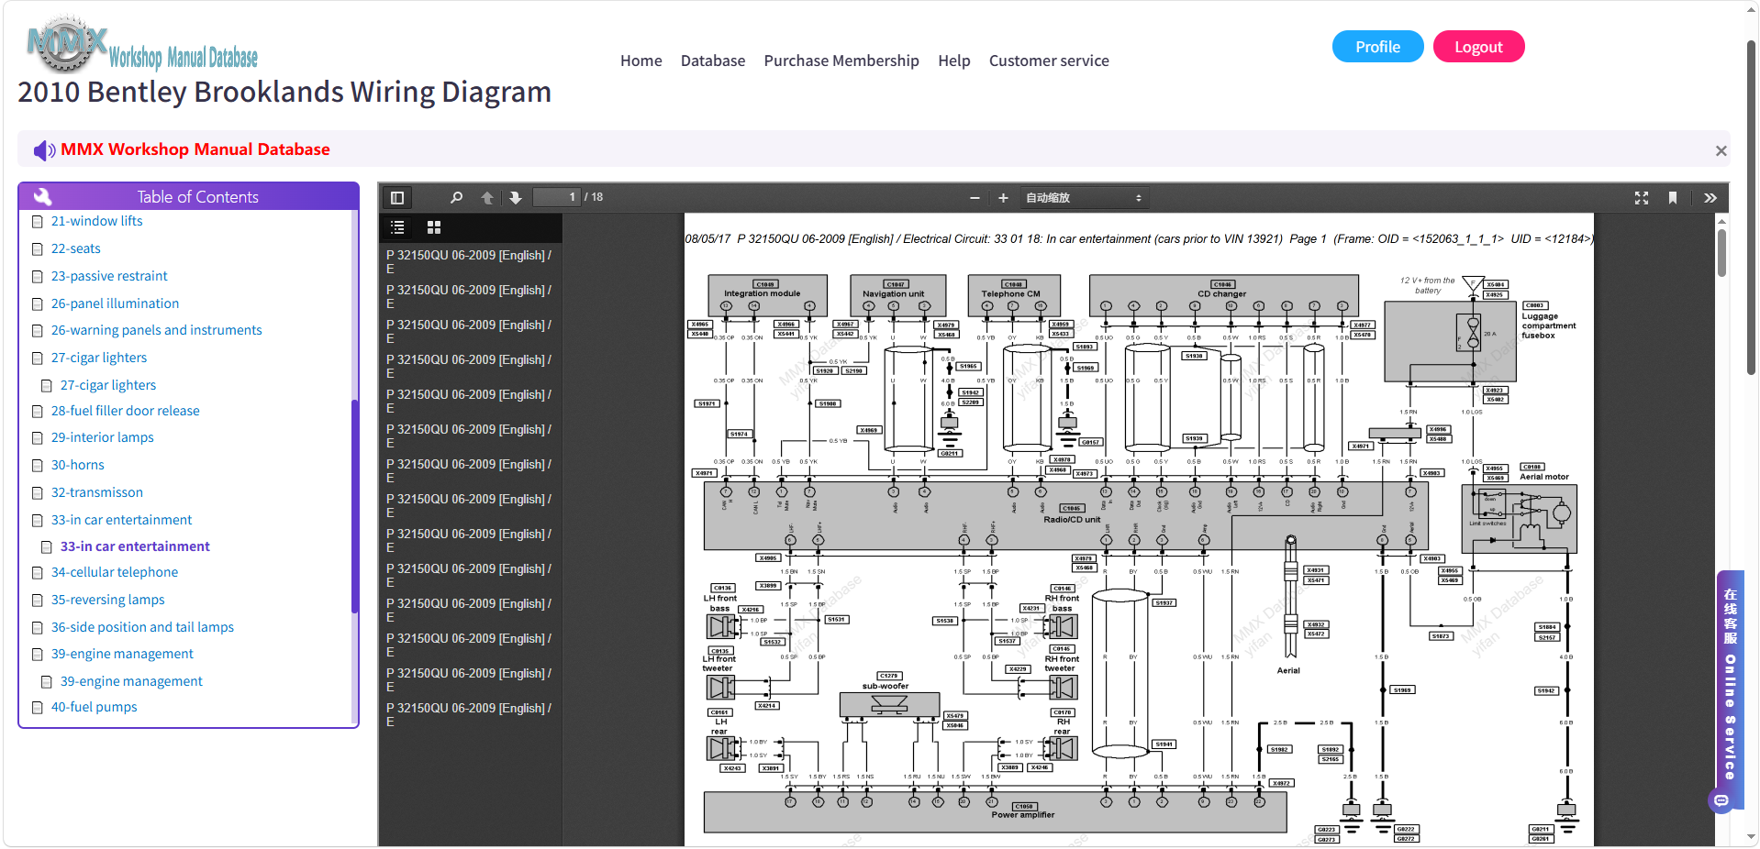1760x849 pixels.
Task: Show the page thumbnails grid view
Action: tap(434, 227)
